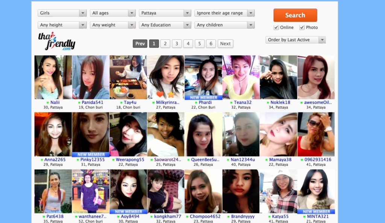Open the Mamaya38 profile name link
This screenshot has height=223, width=385.
[280, 160]
